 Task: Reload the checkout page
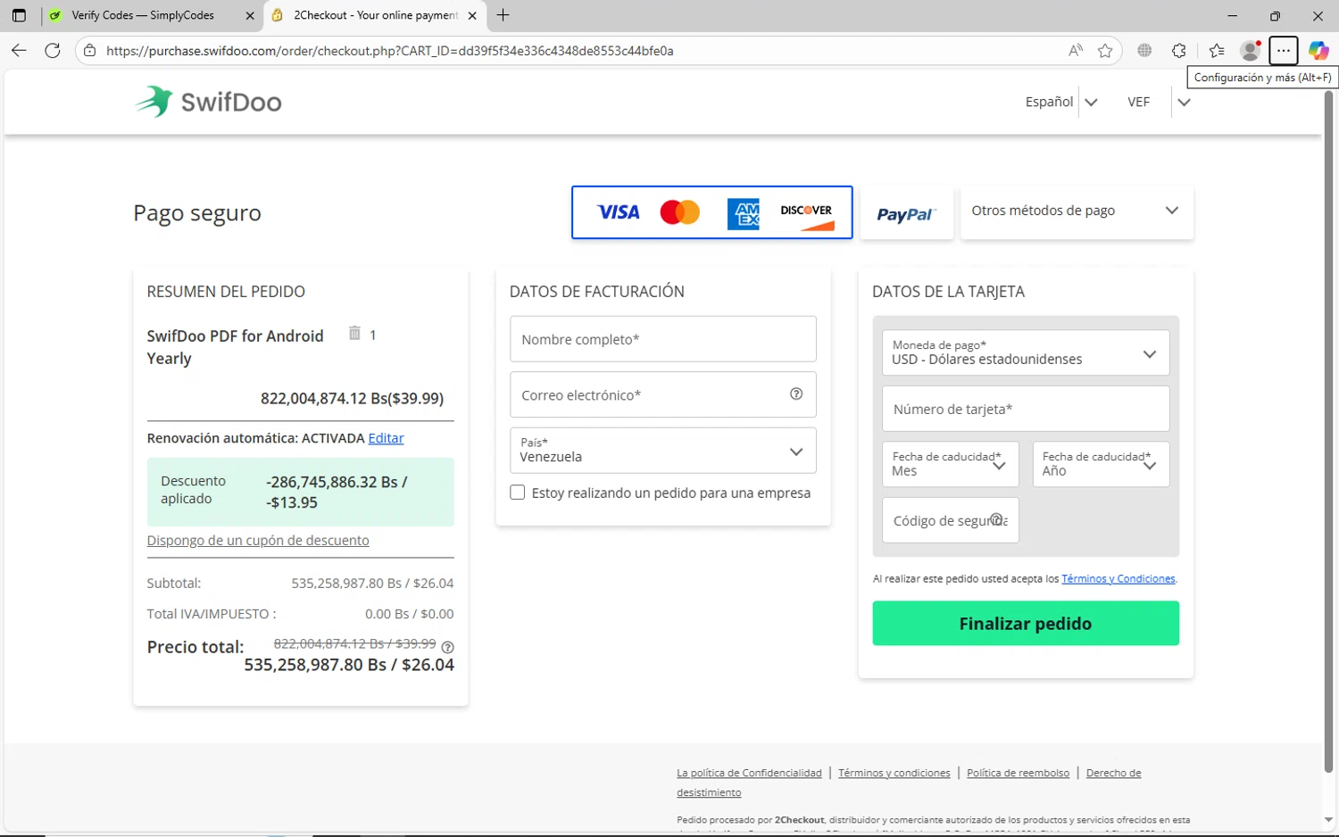tap(53, 51)
